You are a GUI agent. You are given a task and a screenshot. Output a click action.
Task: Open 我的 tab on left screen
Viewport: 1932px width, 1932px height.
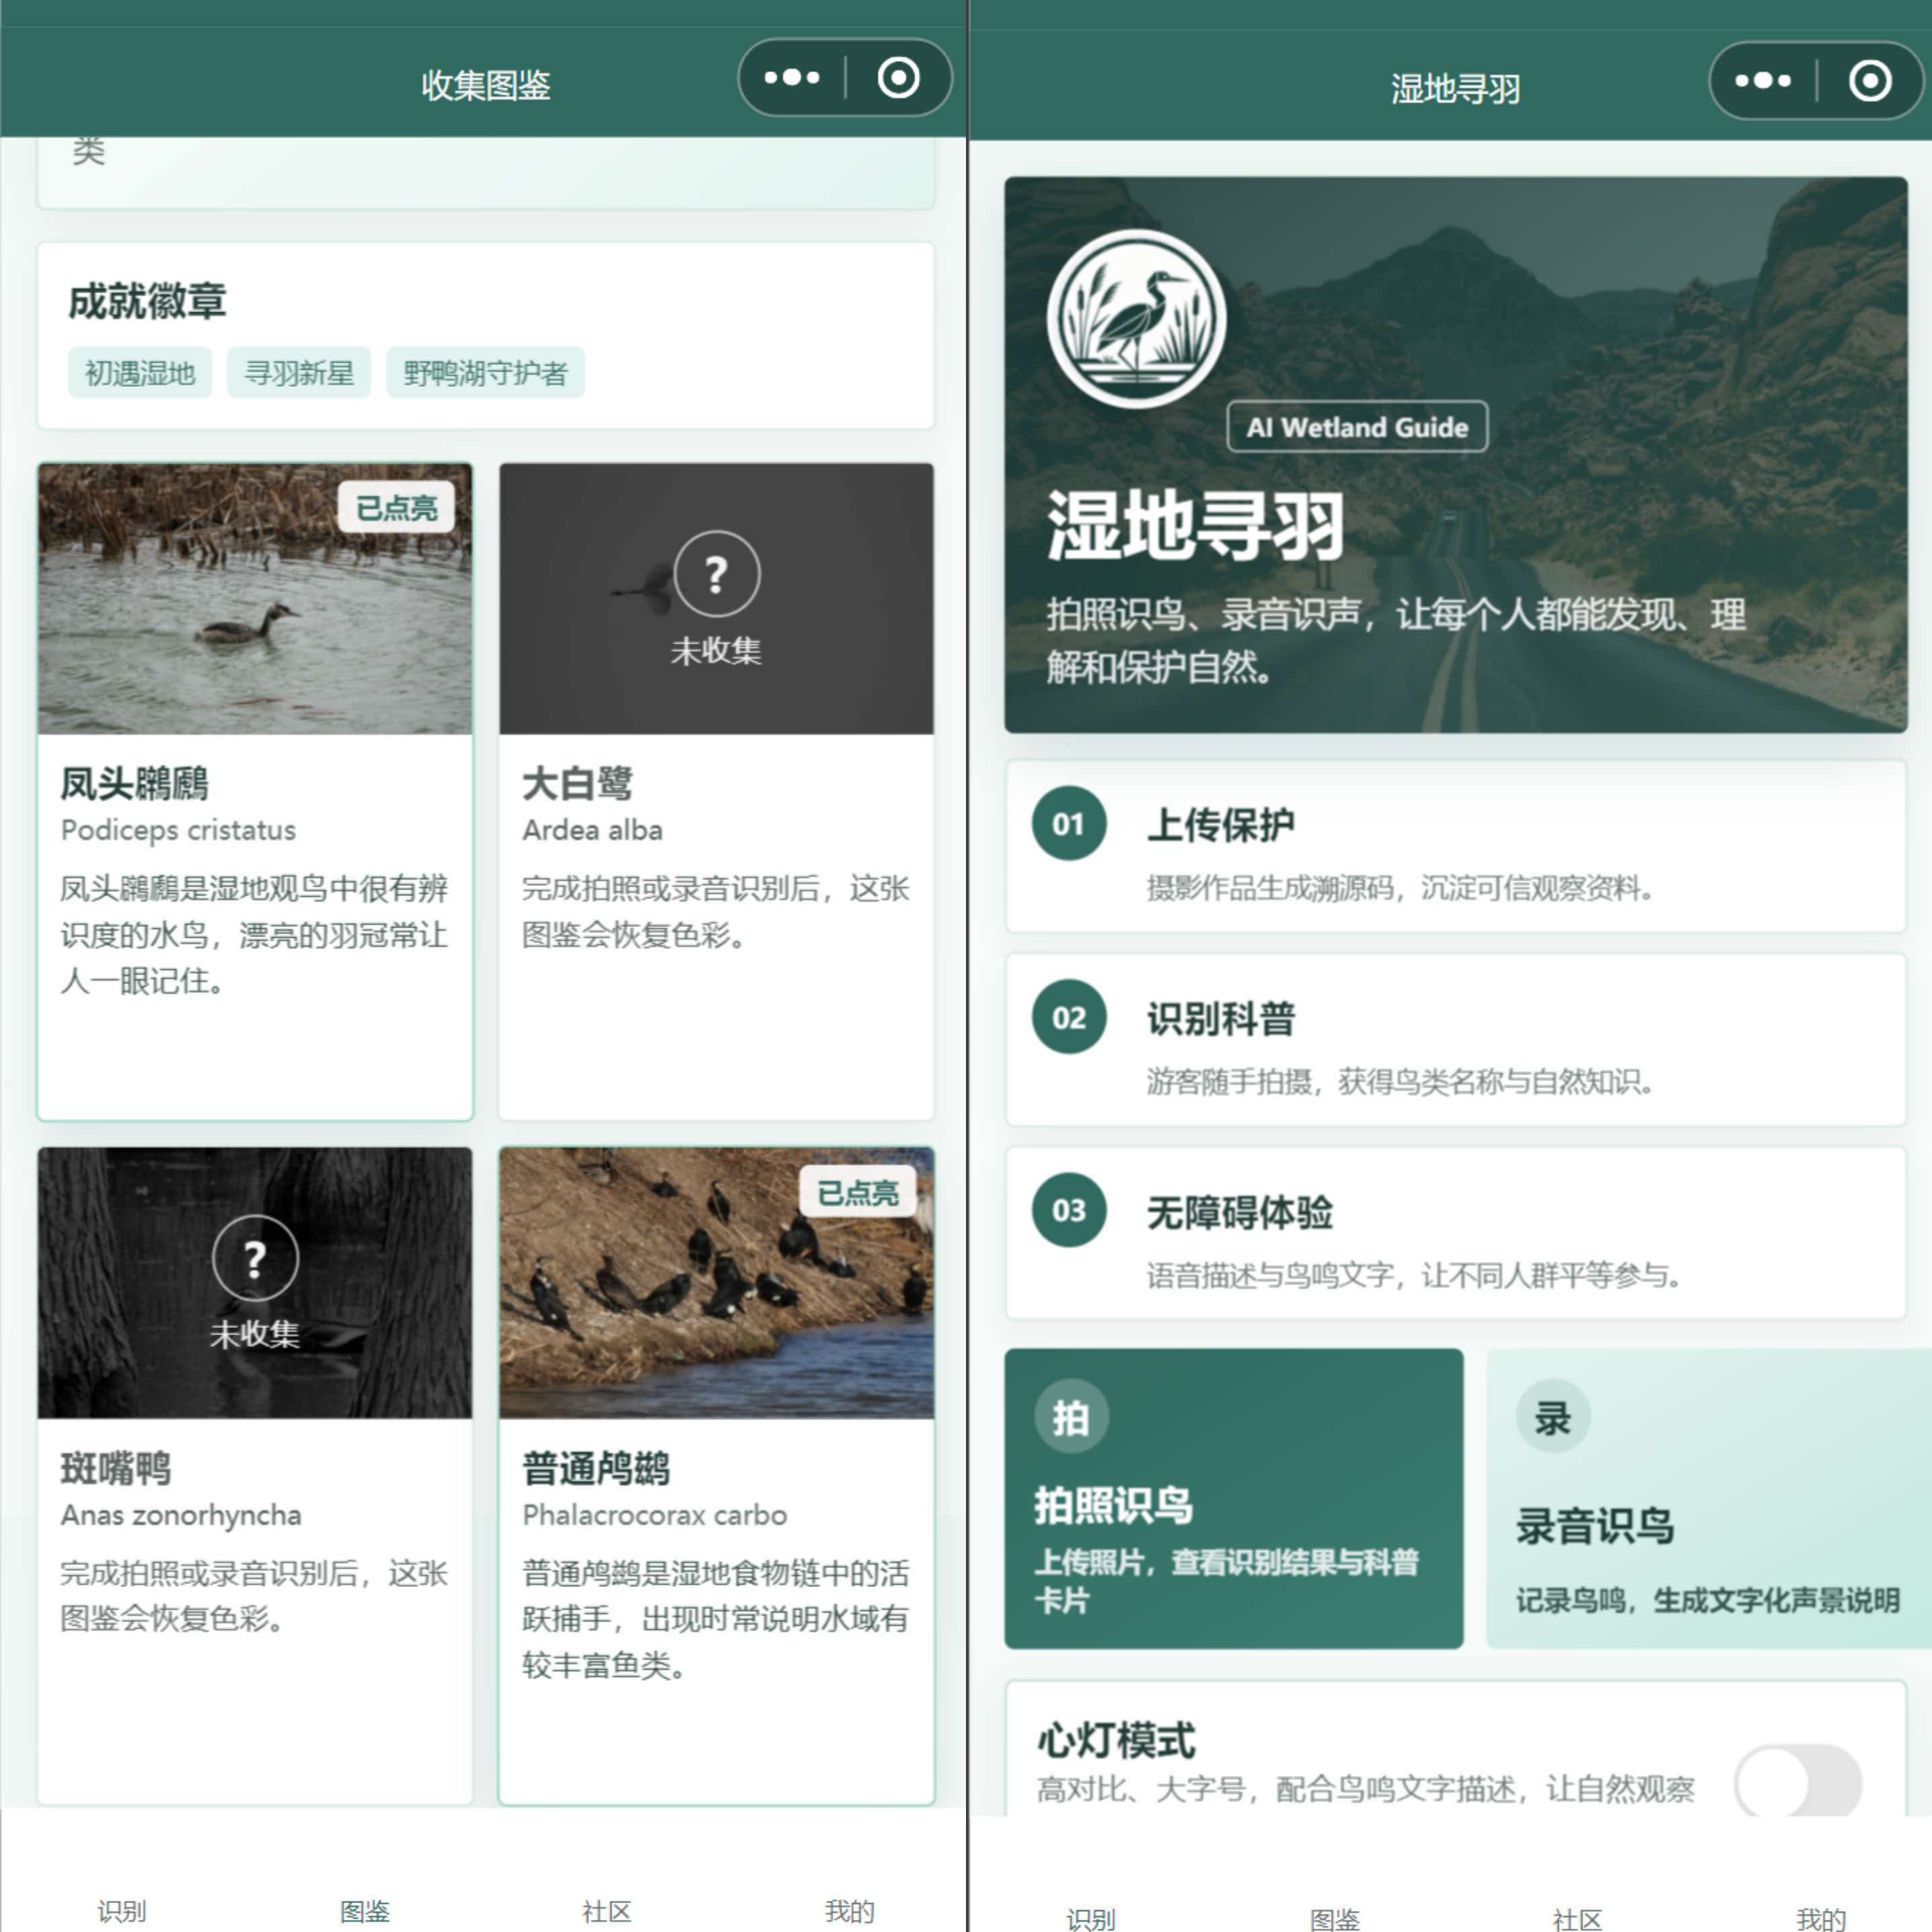849,1911
